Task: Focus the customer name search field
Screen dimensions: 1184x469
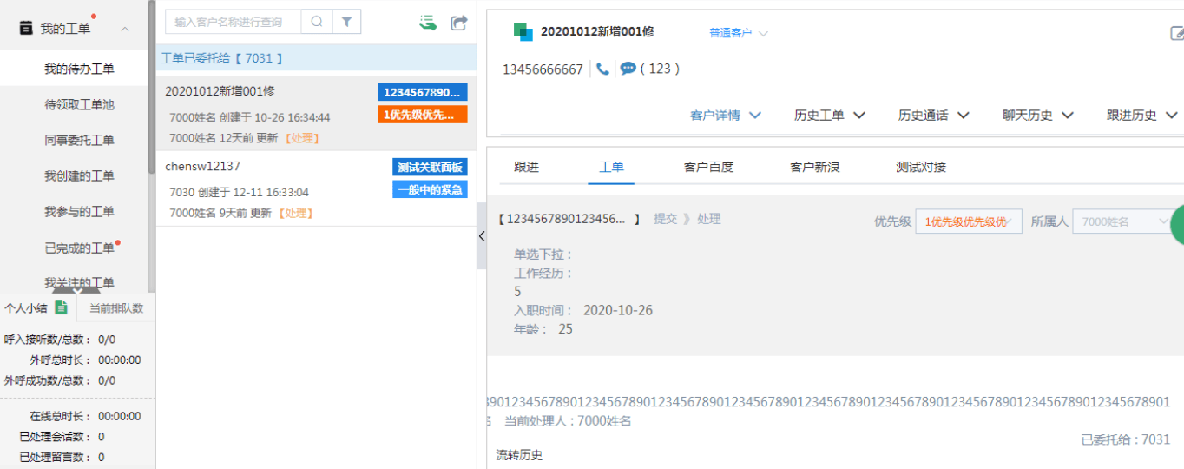Action: [x=233, y=22]
